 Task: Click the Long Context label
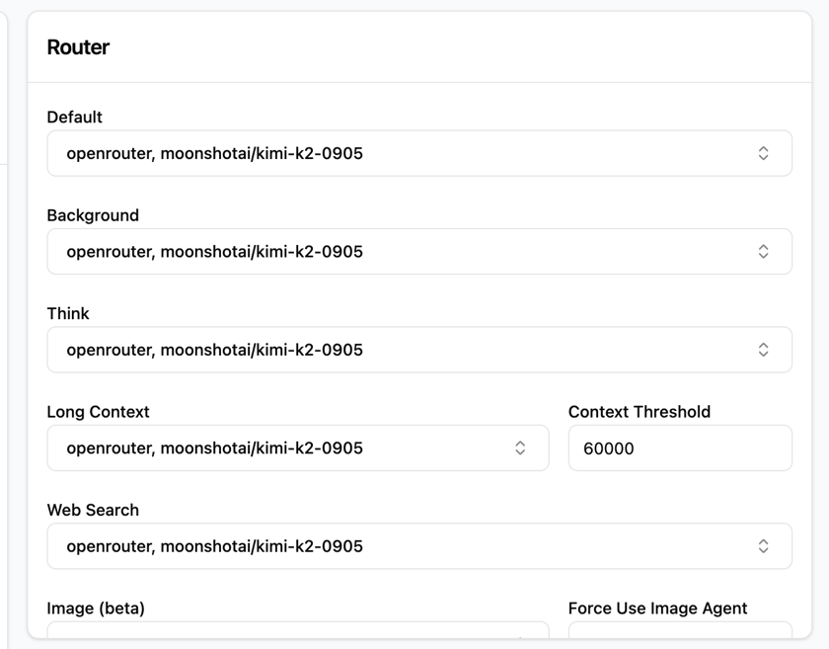point(98,412)
